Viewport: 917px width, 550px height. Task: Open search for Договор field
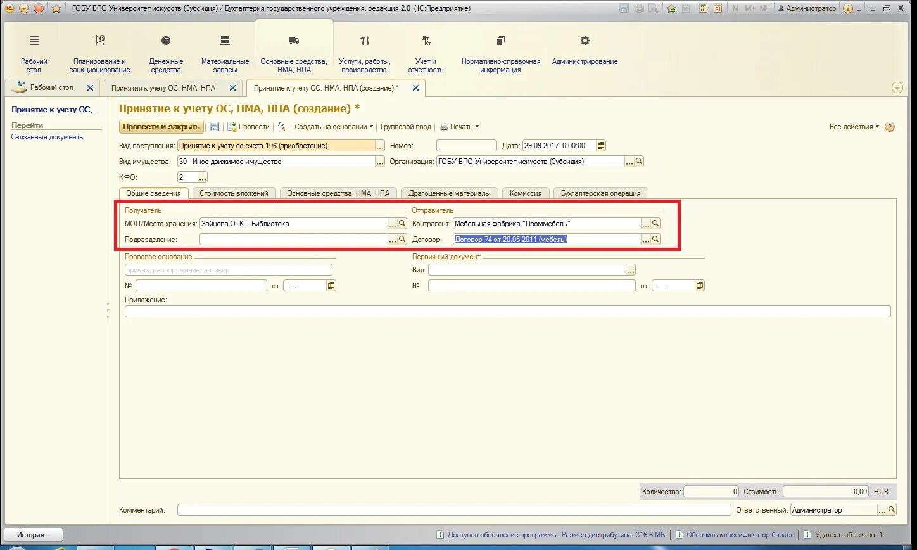click(x=655, y=240)
